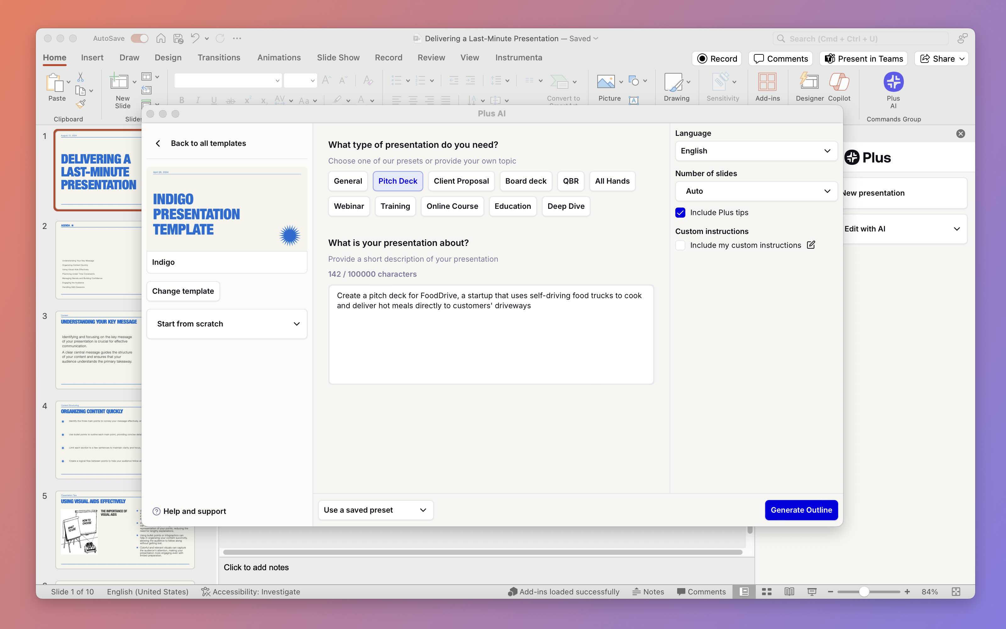Switch to the Insert tab
The height and width of the screenshot is (629, 1006).
pos(92,58)
